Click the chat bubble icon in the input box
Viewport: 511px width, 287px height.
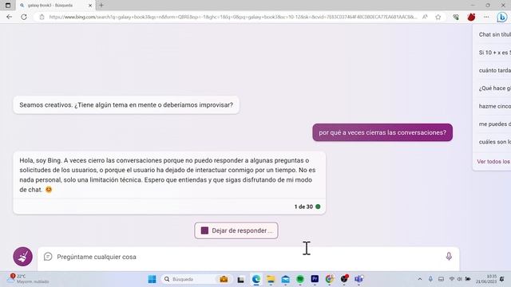click(48, 257)
